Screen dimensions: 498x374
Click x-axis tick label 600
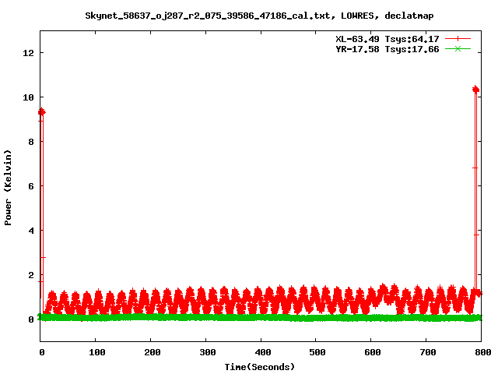tap(373, 352)
